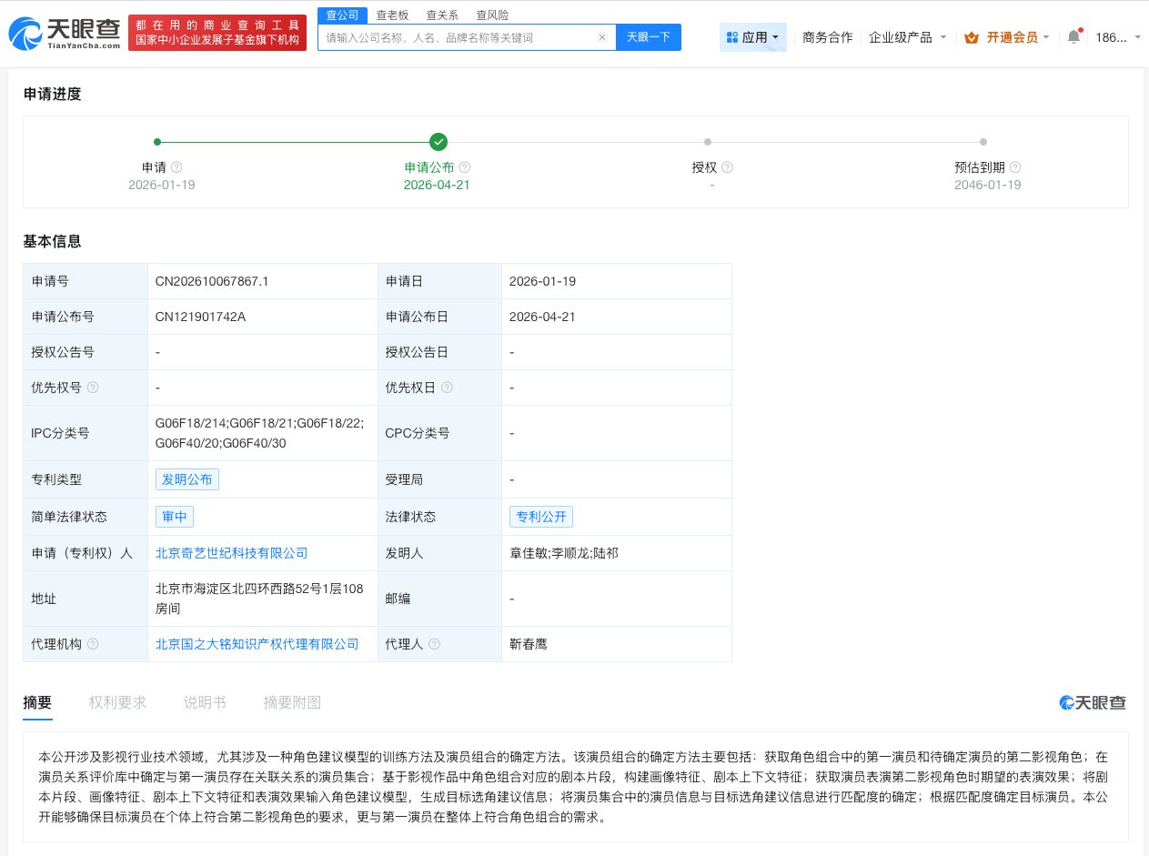This screenshot has height=856, width=1149.
Task: Open the notification bell
Action: click(x=1074, y=35)
